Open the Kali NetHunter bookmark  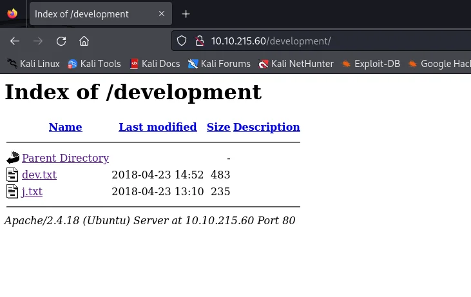296,64
